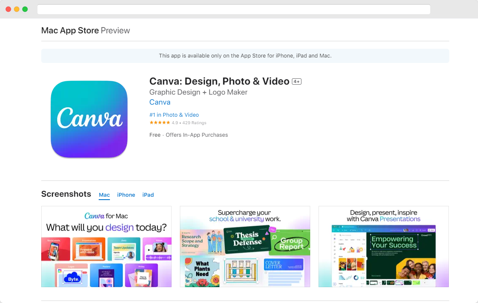478x303 pixels.
Task: Click the '4.9 • 429 Ratings' text
Action: point(189,123)
